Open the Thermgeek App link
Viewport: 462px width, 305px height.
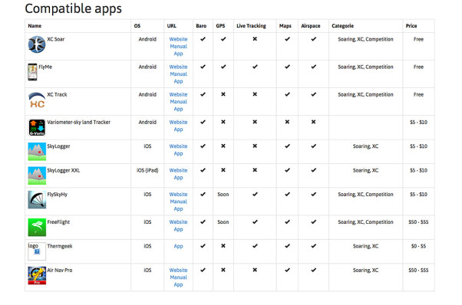coord(178,246)
